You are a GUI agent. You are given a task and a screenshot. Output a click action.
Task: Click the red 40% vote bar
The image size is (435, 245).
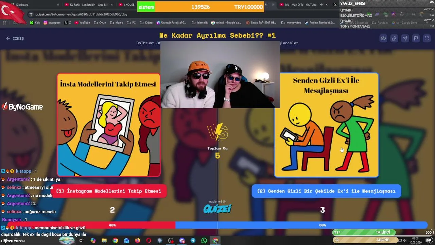[x=91, y=225]
